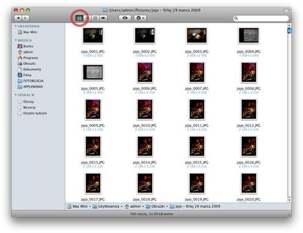Collapse the URZĄDZENIA sidebar section

pos(16,26)
